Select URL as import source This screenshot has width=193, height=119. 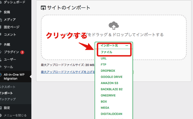click(104, 58)
